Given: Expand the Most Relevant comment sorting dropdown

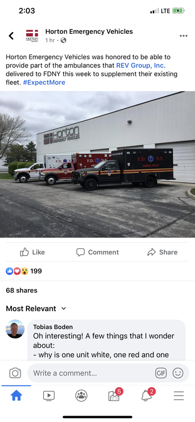Looking at the screenshot, I should 36,309.
